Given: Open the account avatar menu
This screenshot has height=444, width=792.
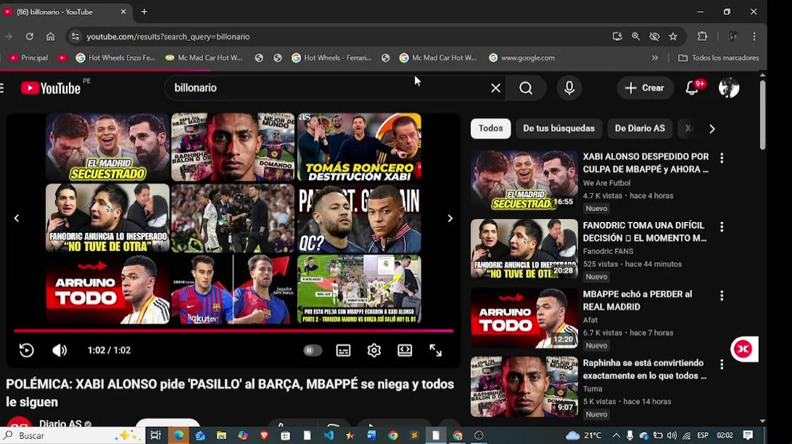Looking at the screenshot, I should pos(729,88).
